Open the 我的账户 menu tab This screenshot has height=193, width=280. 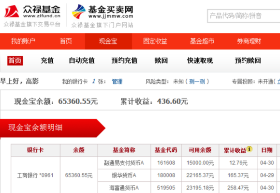(23, 41)
